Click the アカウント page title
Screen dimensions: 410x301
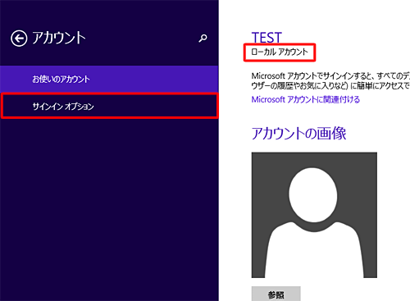[59, 38]
